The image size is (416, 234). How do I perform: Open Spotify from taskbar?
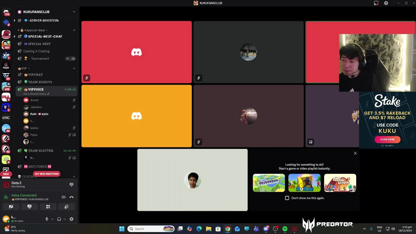tap(285, 229)
